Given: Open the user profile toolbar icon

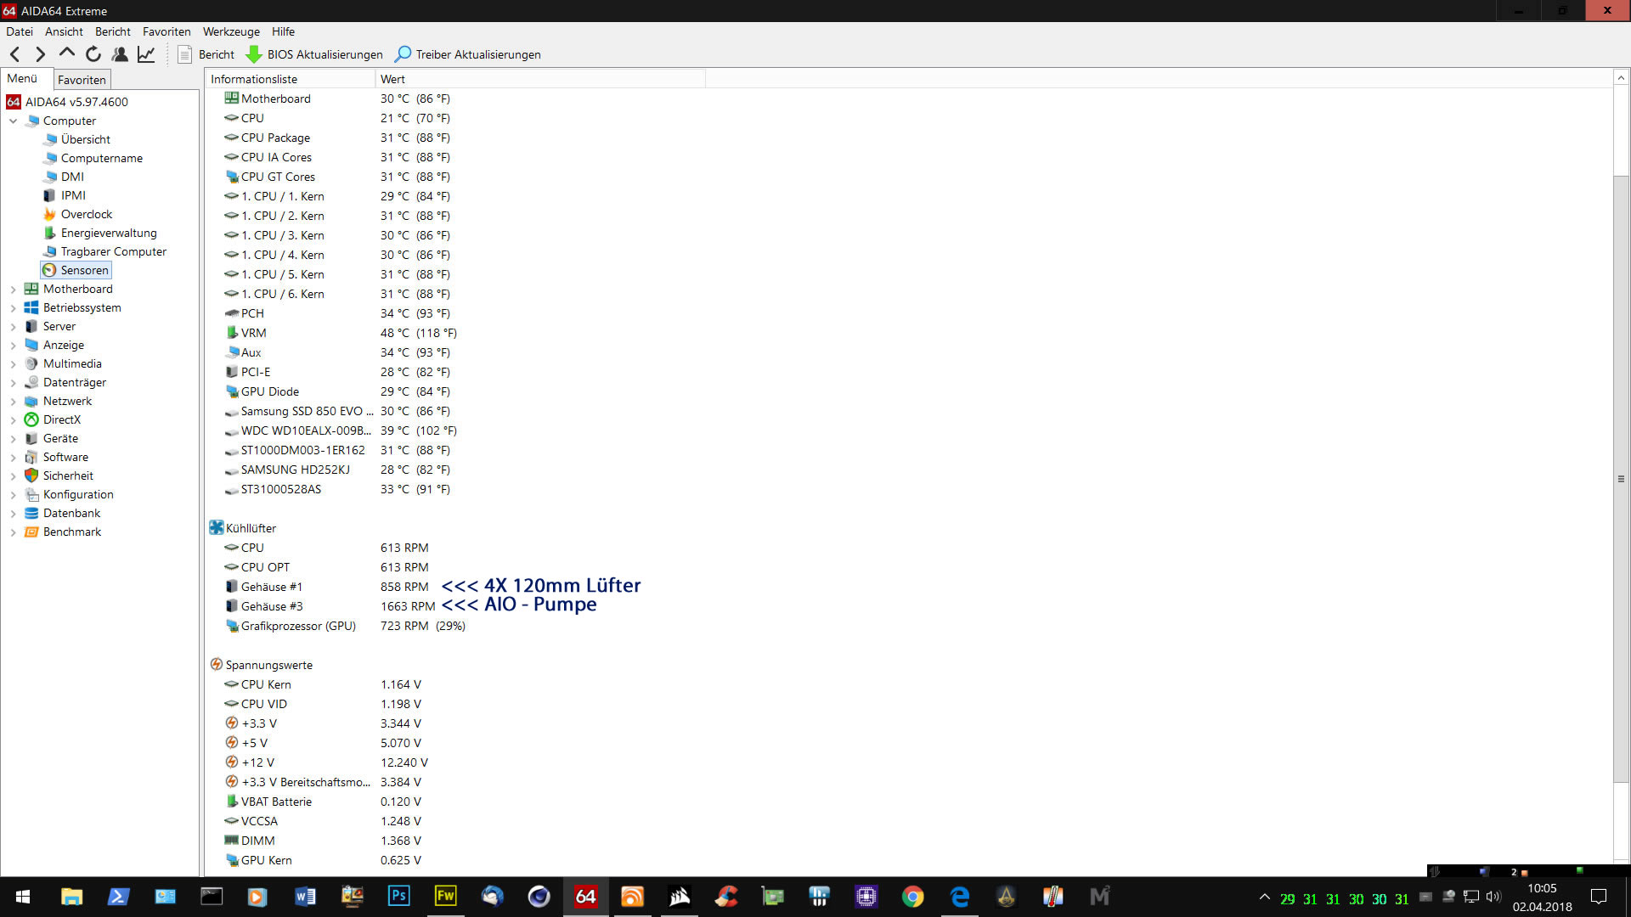Looking at the screenshot, I should (120, 54).
